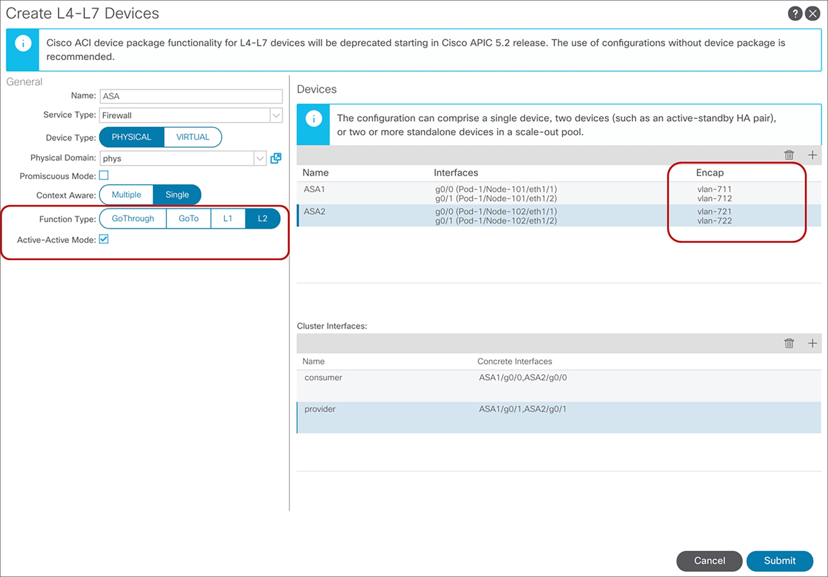
Task: Click ASA2 g0/1 Node-102/eth1/2 interface
Action: (x=496, y=221)
